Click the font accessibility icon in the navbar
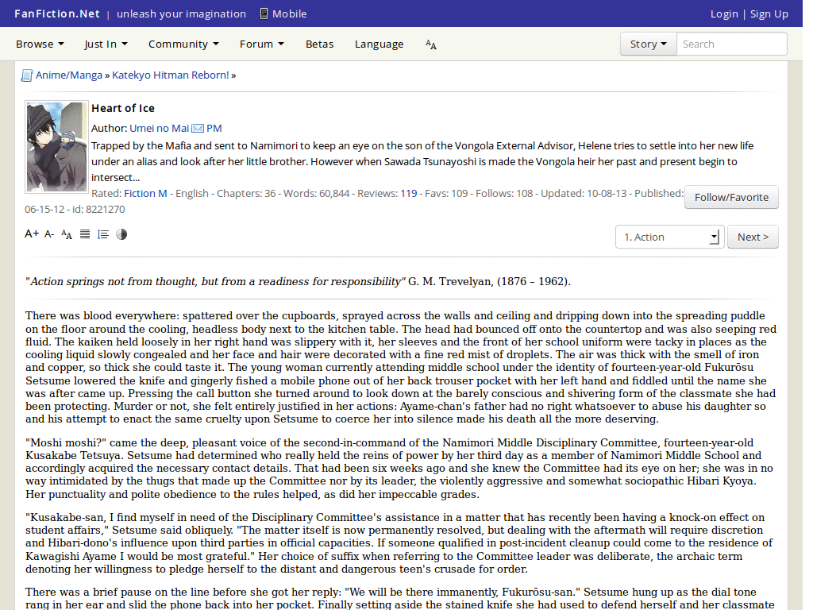The image size is (813, 610). tap(430, 44)
